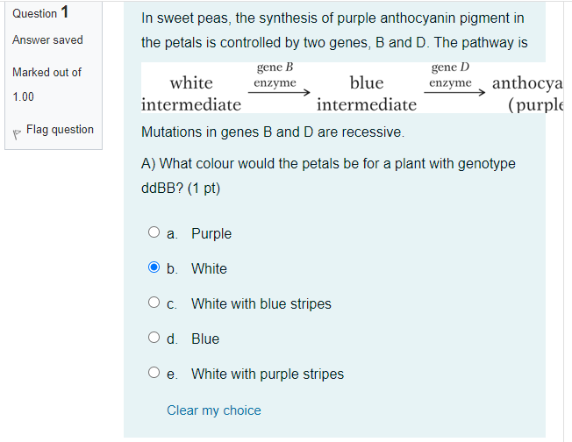Click the 'Blue' answer label text
This screenshot has width=572, height=442.
pyautogui.click(x=205, y=339)
